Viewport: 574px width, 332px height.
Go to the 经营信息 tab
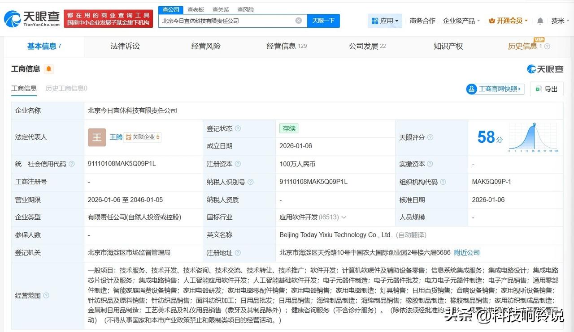click(287, 46)
